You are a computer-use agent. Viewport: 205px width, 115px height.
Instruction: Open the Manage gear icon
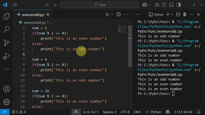6,102
